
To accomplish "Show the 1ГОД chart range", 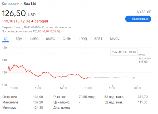I will coord(83,39).
